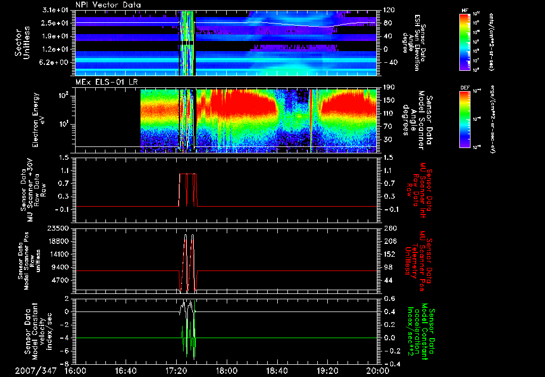The width and height of the screenshot is (545, 377).
Task: Click the "2.5e+01" sector tick value
Action: point(56,23)
